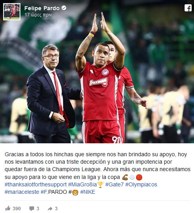Click the flexed bicep emoji
The width and height of the screenshot is (194, 213).
(125, 177)
